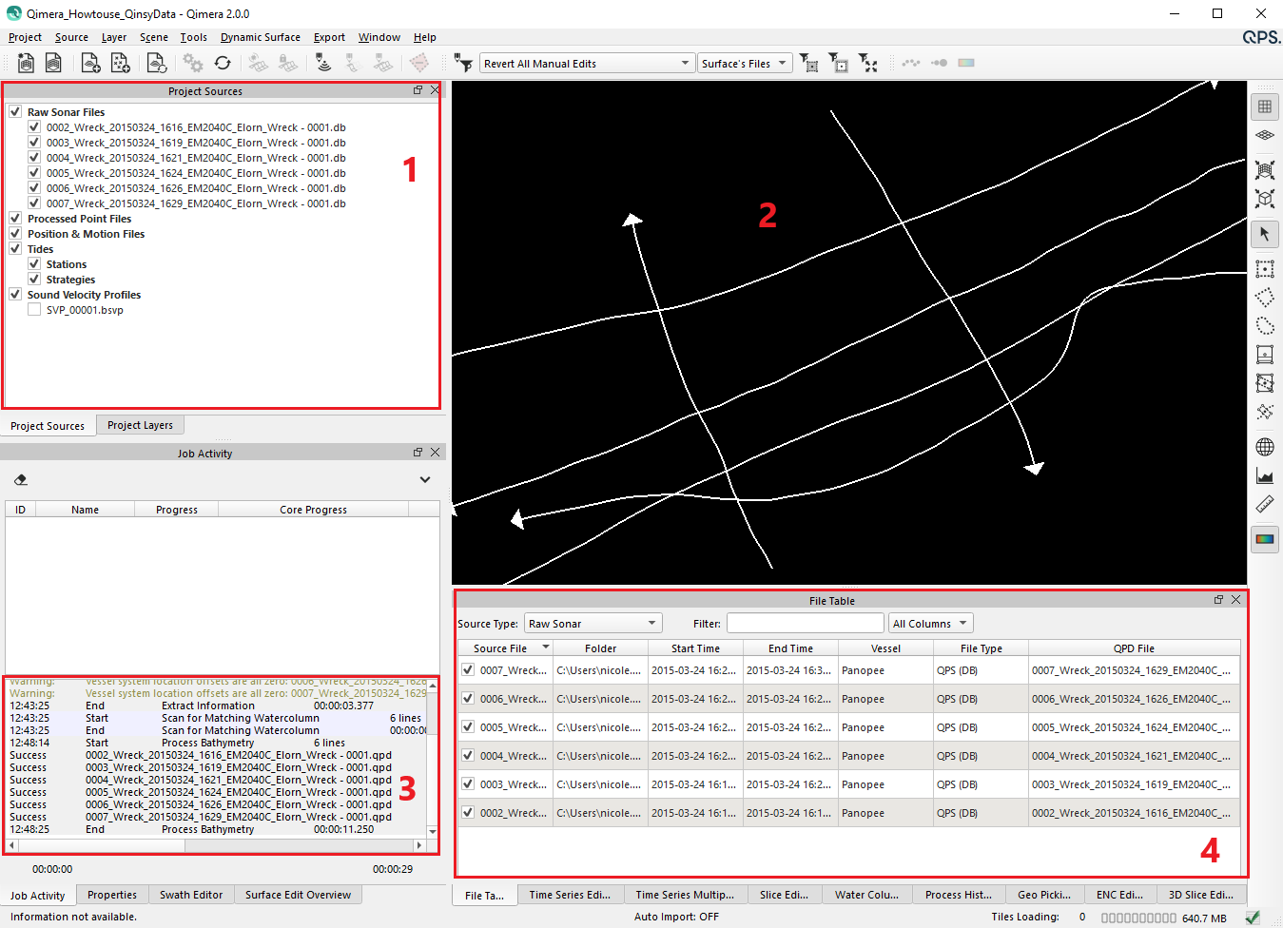Pick the measure ruler tool
The height and width of the screenshot is (928, 1283).
click(1264, 504)
